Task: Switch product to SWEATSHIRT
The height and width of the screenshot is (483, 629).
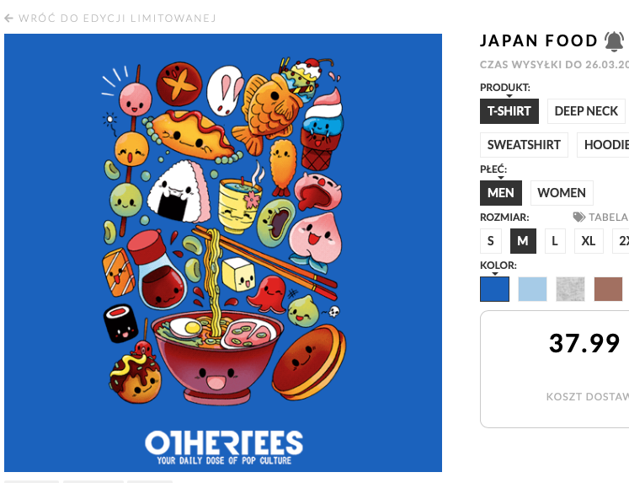Action: pos(524,145)
